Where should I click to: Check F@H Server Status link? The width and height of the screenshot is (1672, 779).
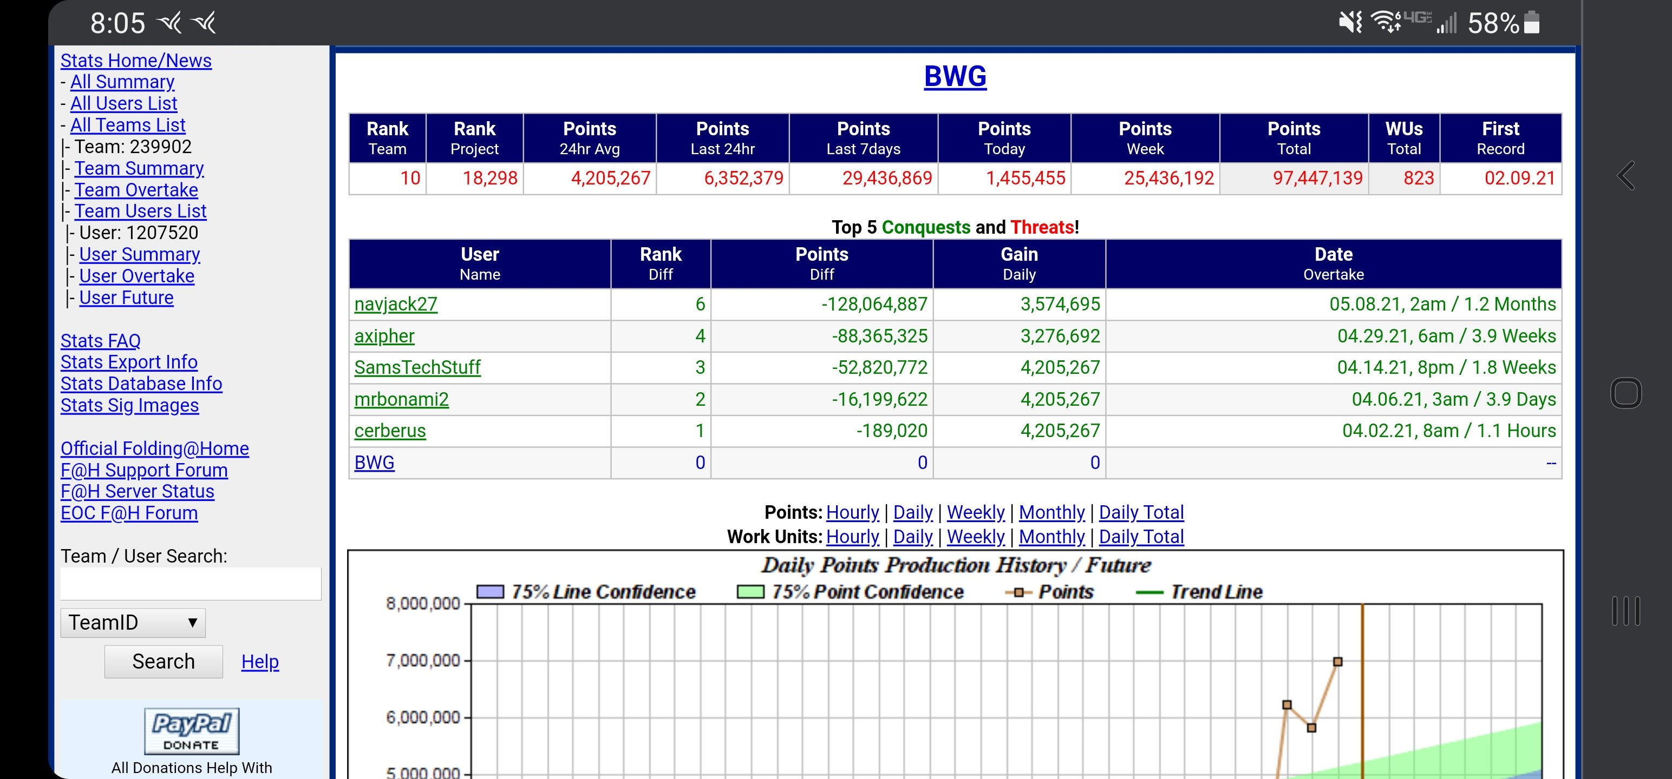138,491
